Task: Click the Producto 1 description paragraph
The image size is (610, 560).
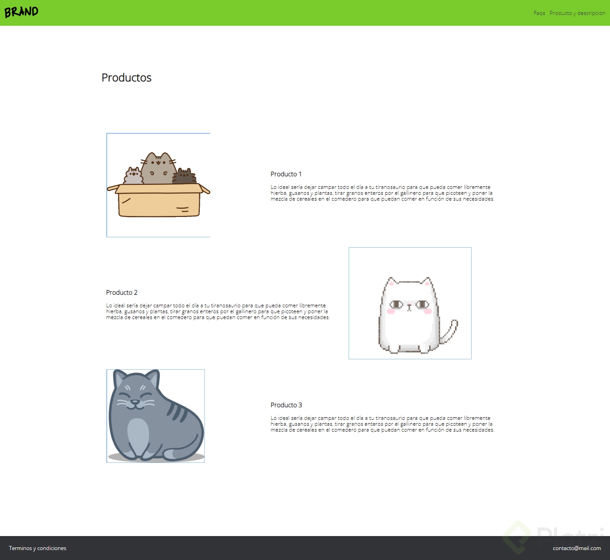Action: (x=382, y=193)
